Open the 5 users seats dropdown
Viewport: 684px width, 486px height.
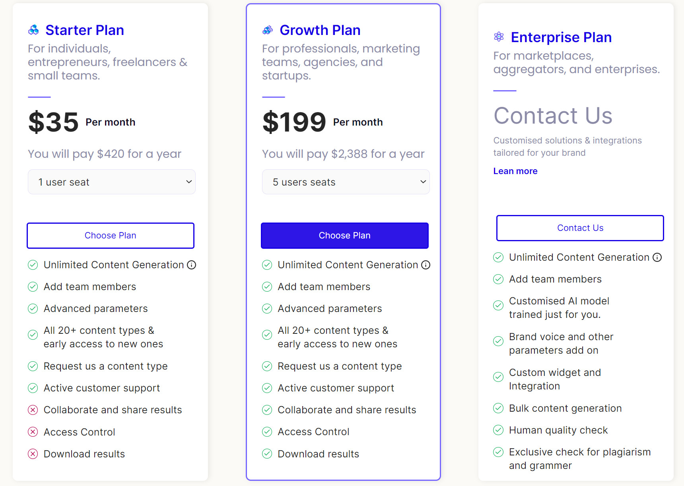345,182
